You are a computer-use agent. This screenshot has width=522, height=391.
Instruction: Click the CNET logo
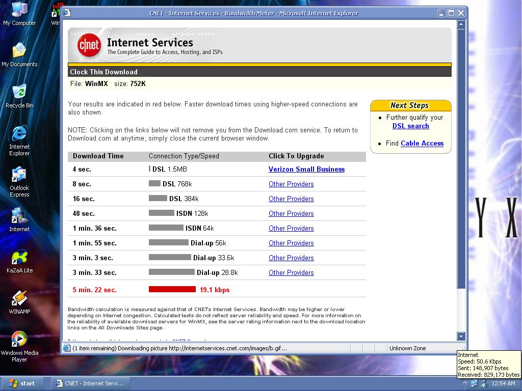click(x=89, y=45)
